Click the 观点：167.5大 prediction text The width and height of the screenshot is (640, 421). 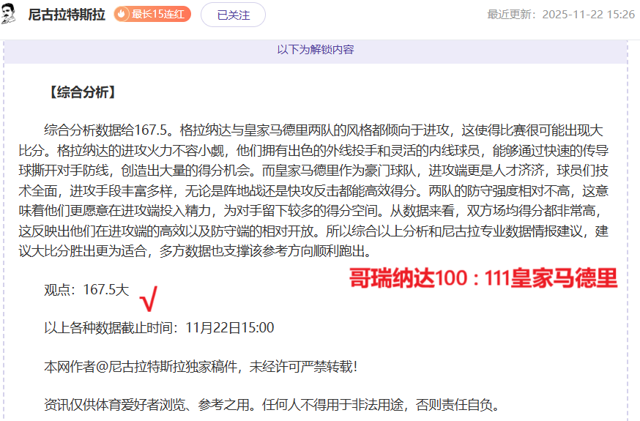coord(86,289)
